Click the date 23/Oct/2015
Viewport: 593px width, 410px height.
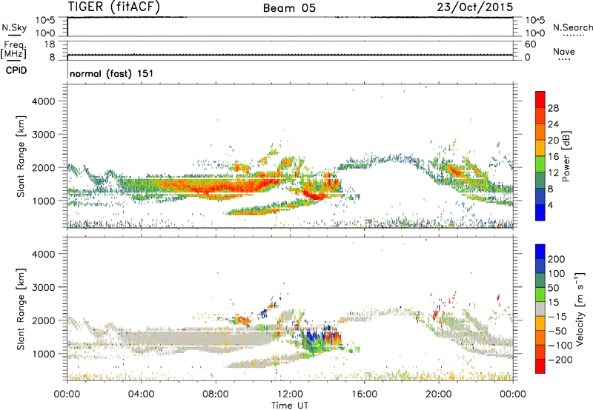click(475, 7)
